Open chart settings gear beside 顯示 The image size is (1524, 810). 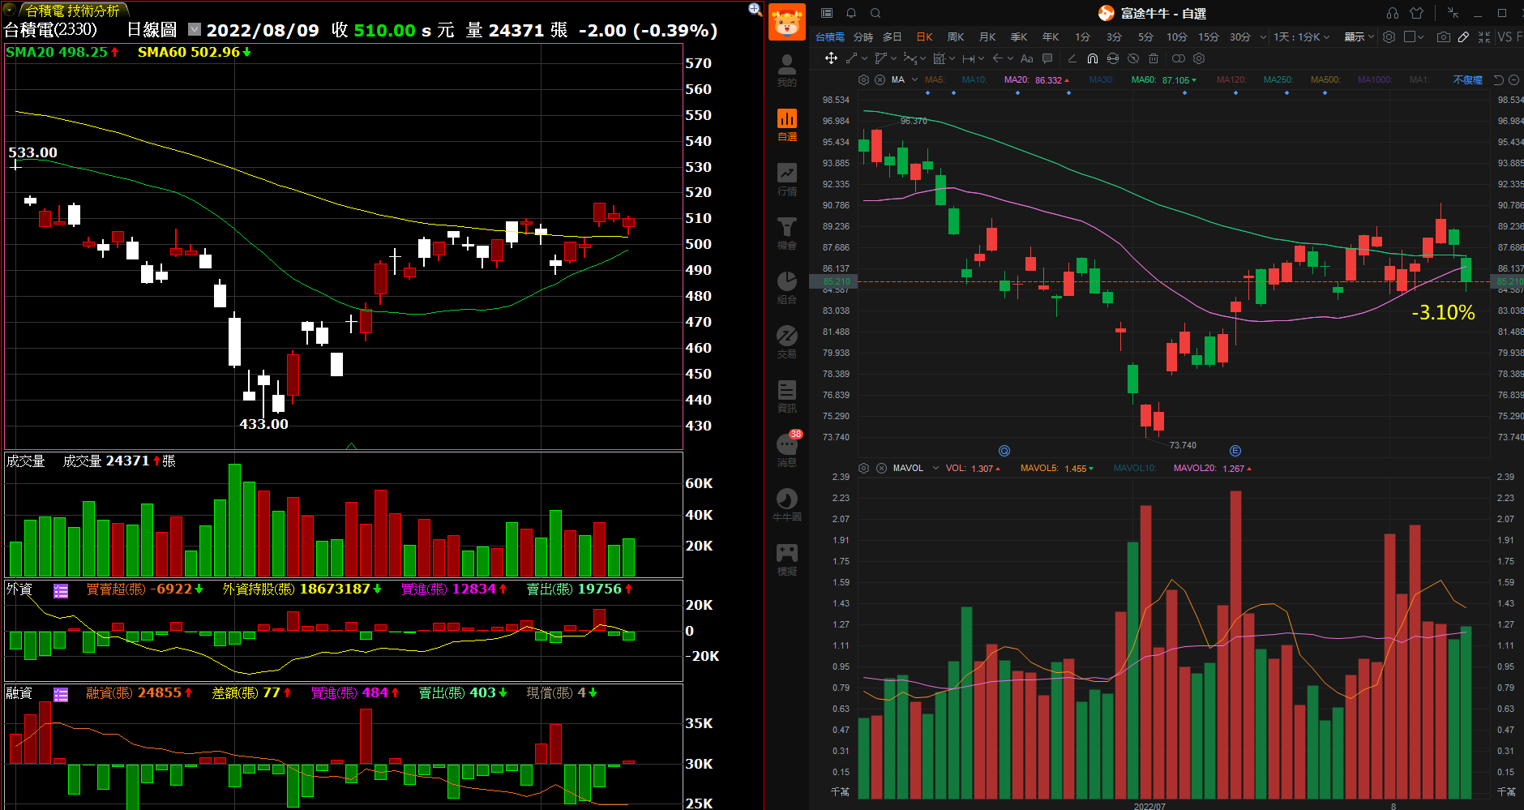coord(1389,36)
